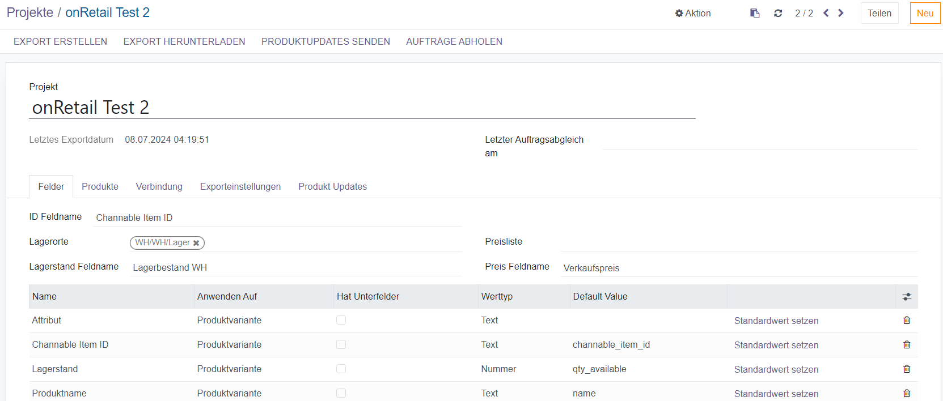943x401 pixels.
Task: Toggle Hat Unterfelder for Attribut
Action: (x=341, y=321)
